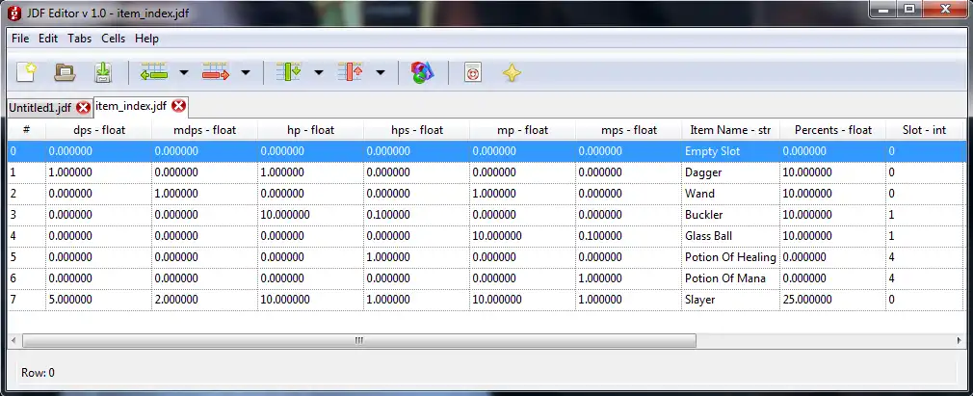Switch to the Untitled1.jdf tab

click(40, 108)
